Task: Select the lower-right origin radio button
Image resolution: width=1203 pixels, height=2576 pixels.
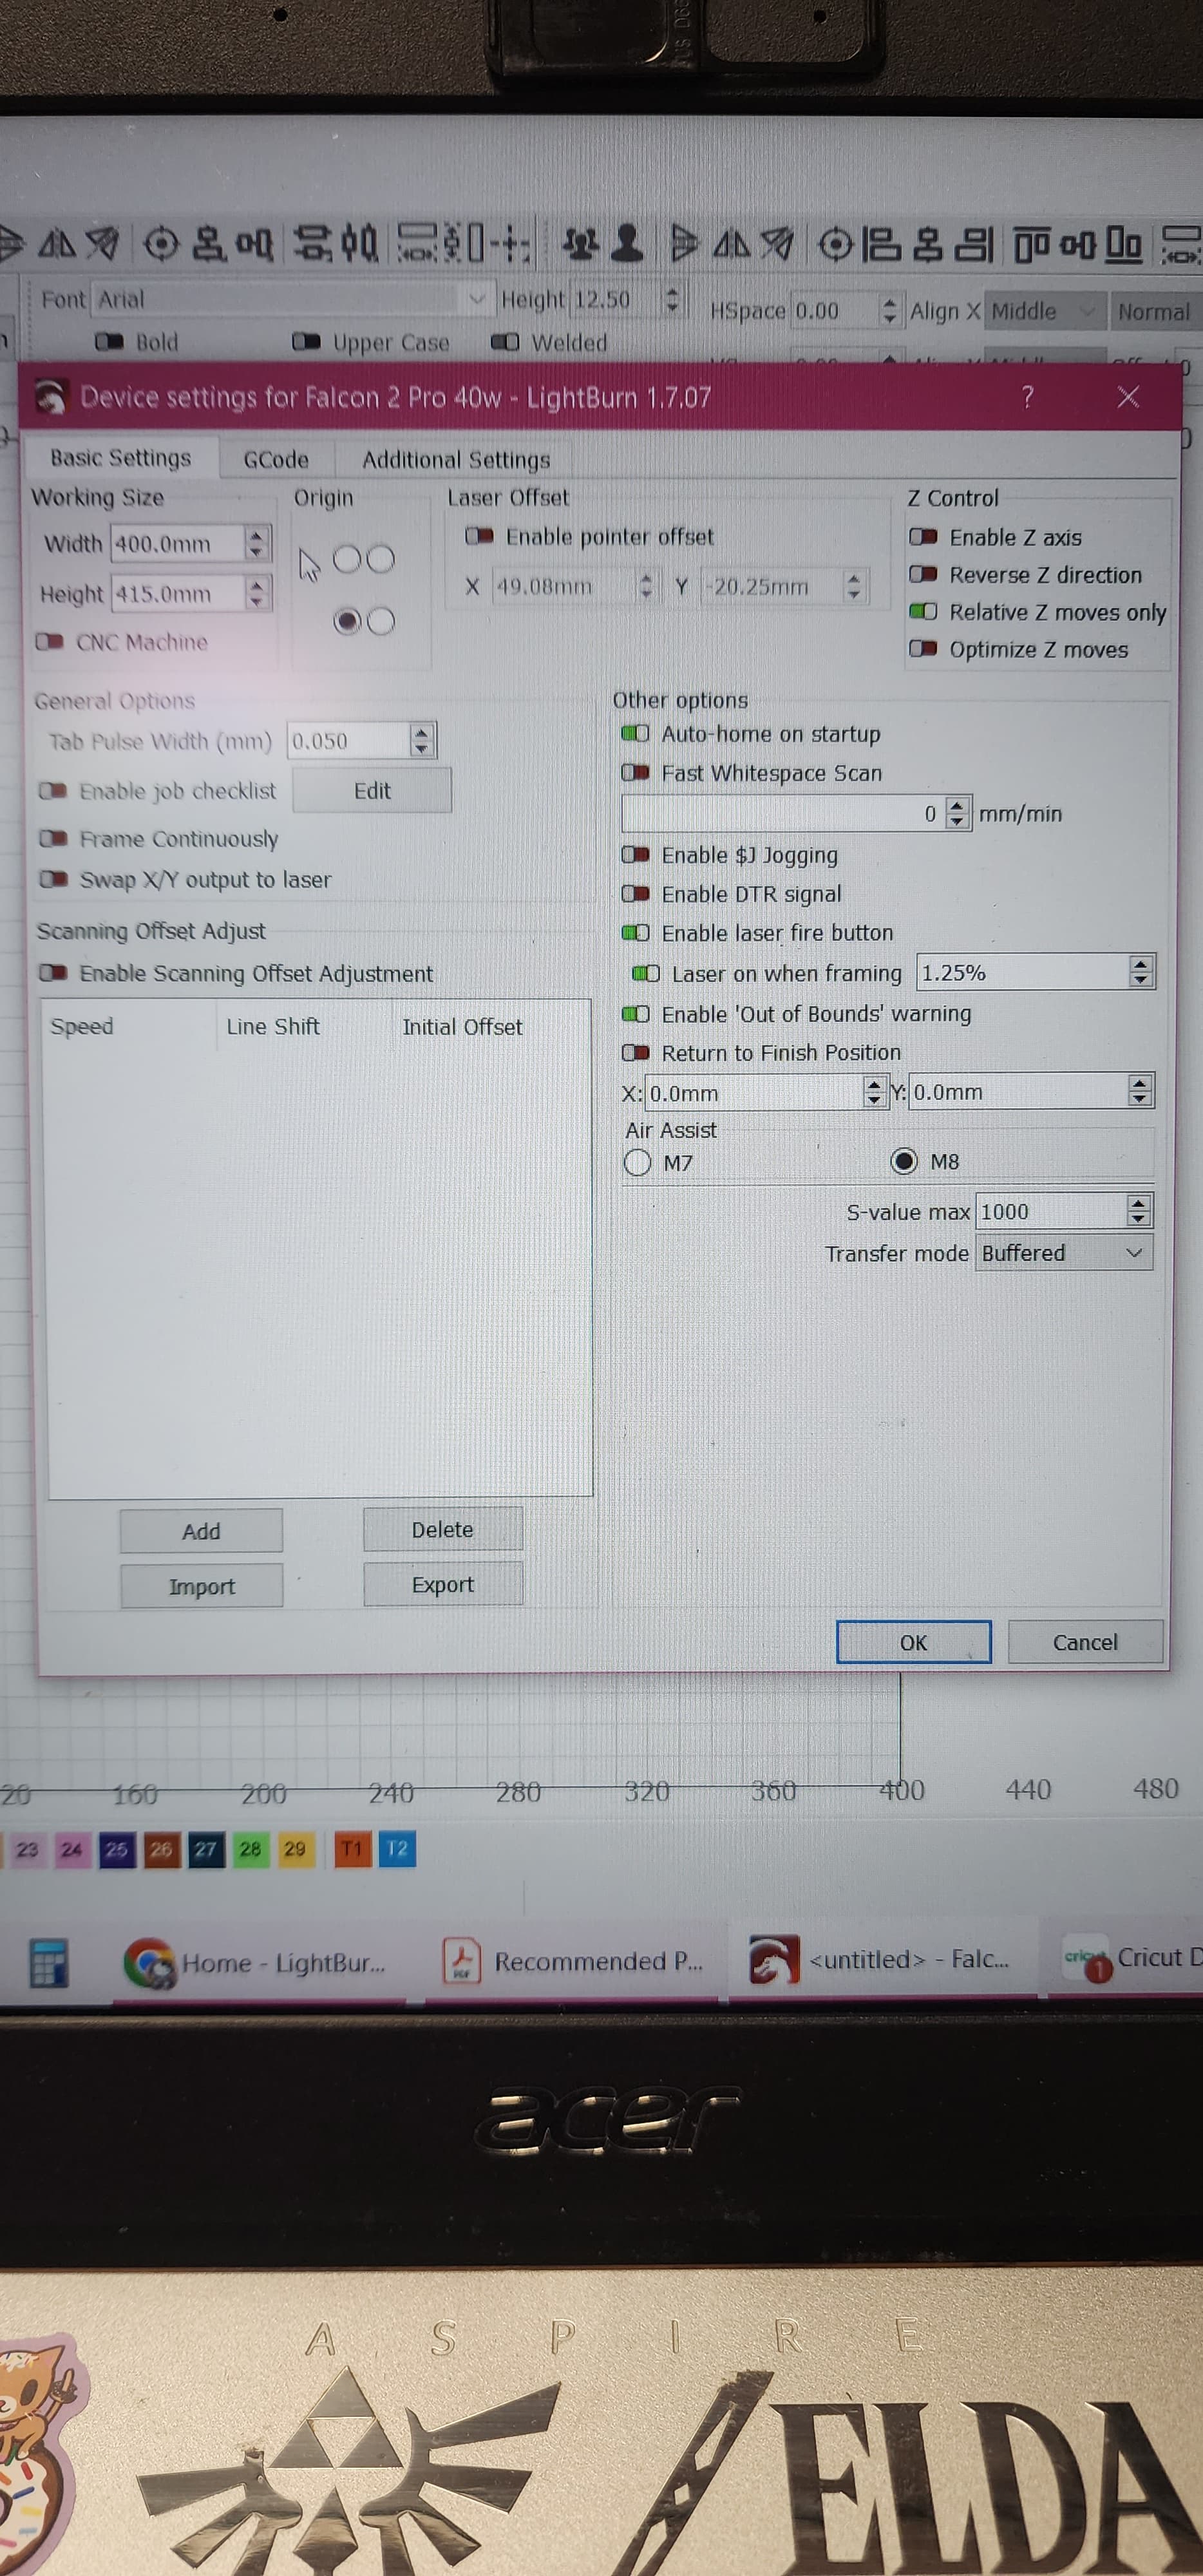Action: click(x=381, y=622)
